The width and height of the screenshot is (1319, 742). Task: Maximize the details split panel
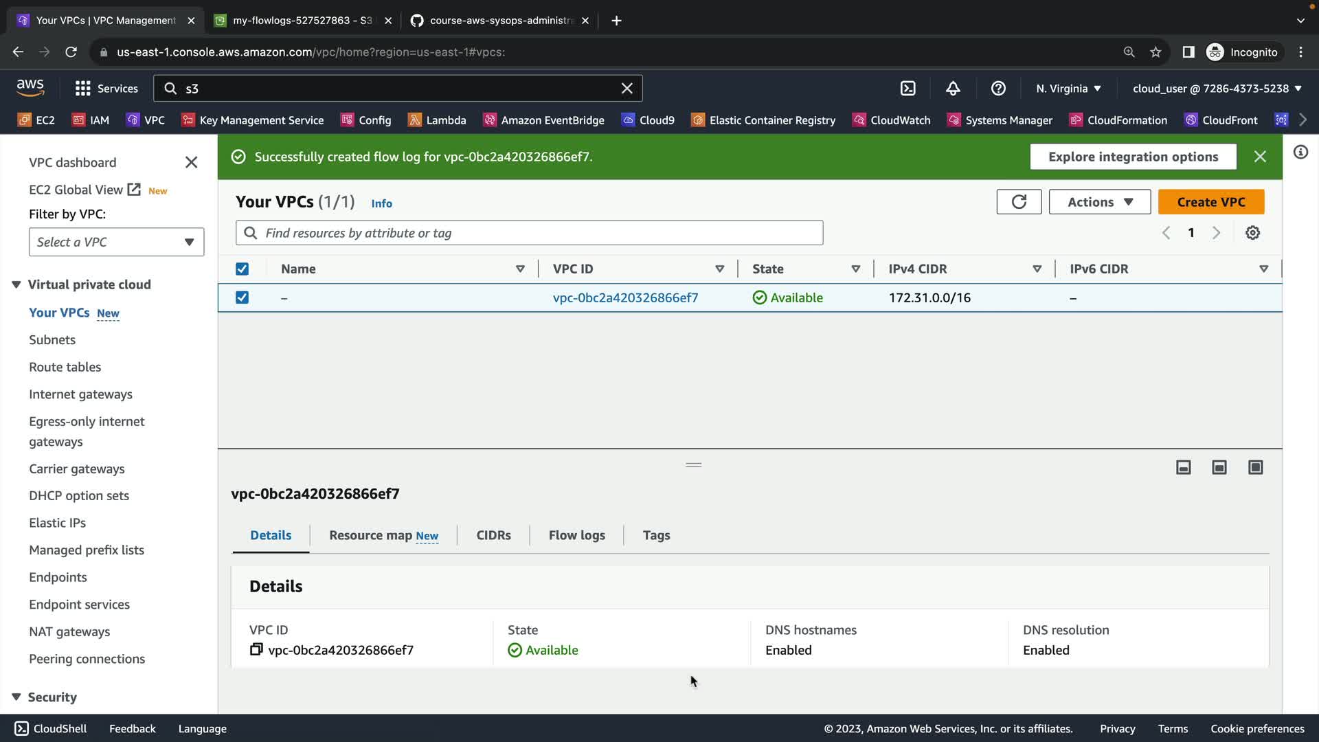1255,468
